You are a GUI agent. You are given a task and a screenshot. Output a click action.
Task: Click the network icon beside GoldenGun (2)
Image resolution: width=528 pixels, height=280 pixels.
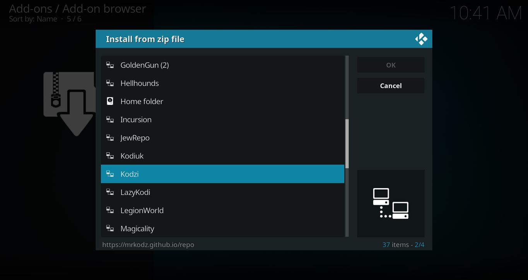pos(110,65)
